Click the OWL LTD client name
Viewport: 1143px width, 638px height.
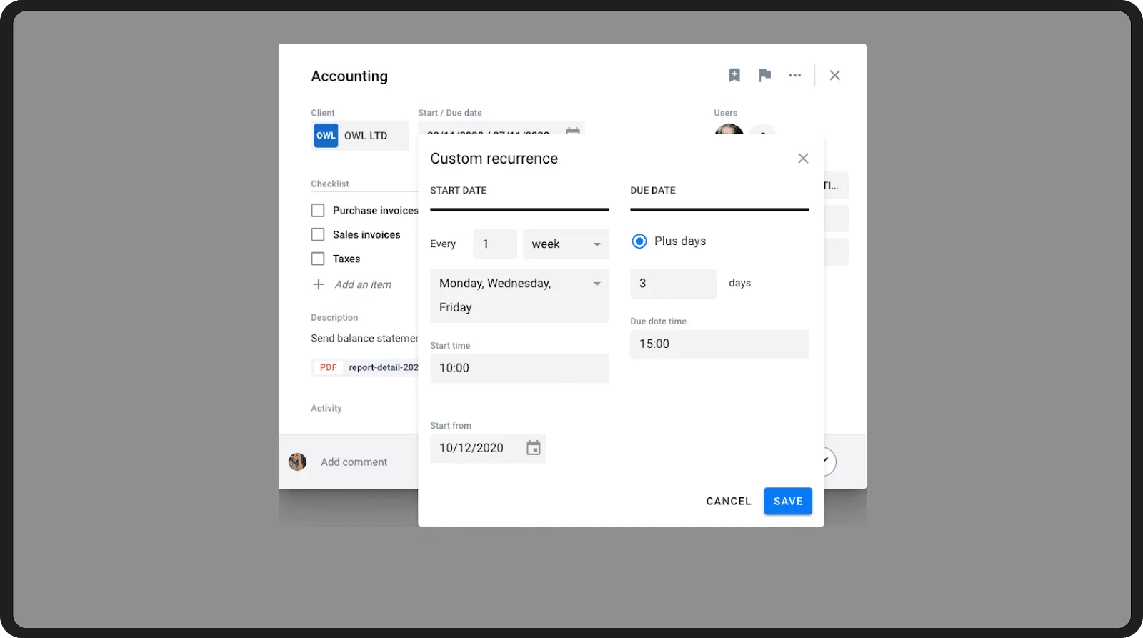(366, 136)
